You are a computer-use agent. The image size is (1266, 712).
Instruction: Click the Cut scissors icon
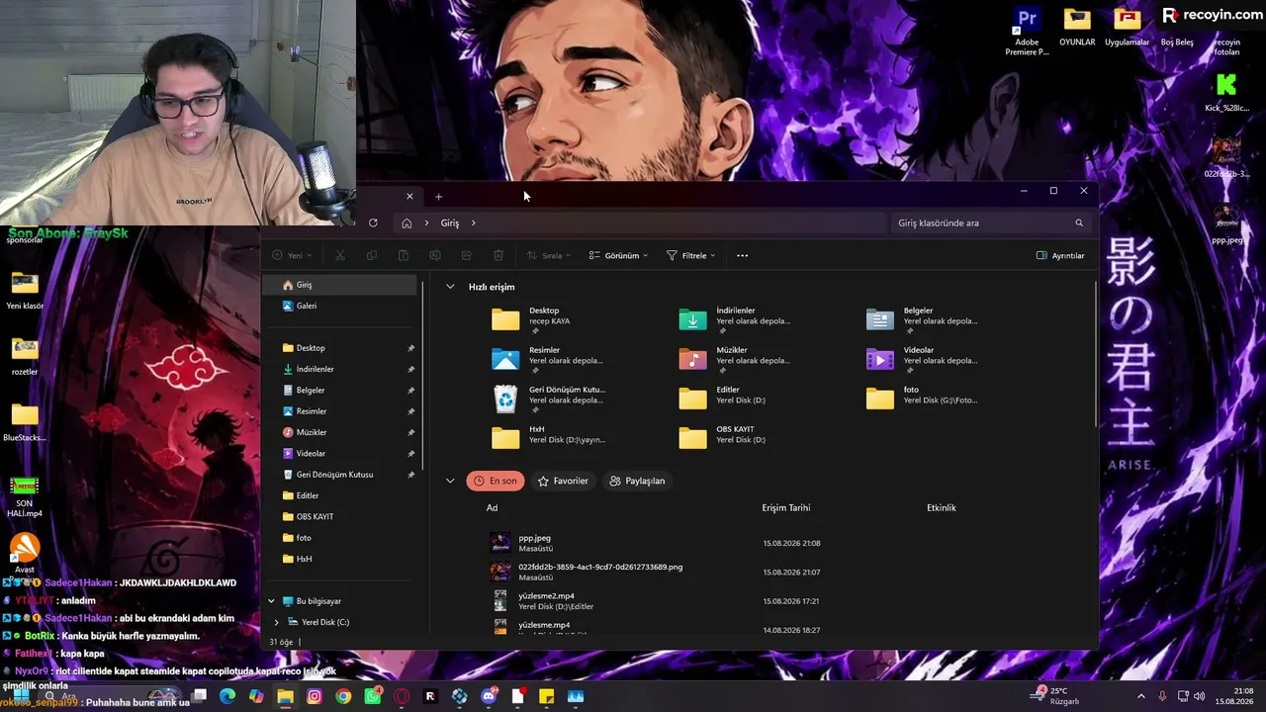point(339,255)
